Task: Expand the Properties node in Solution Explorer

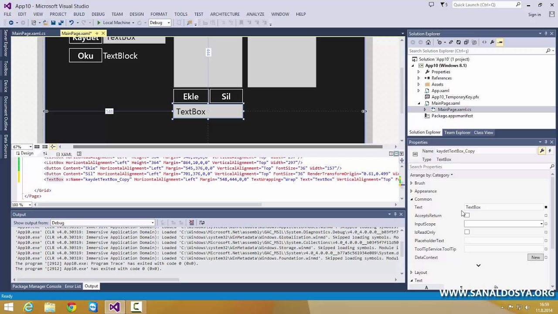Action: pos(418,72)
